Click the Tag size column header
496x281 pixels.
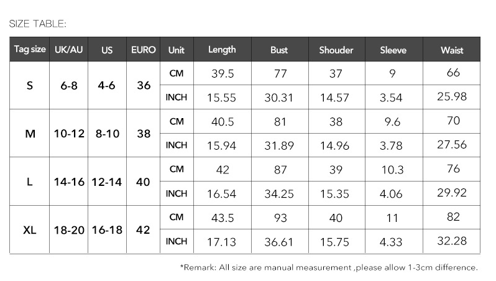[x=30, y=50]
